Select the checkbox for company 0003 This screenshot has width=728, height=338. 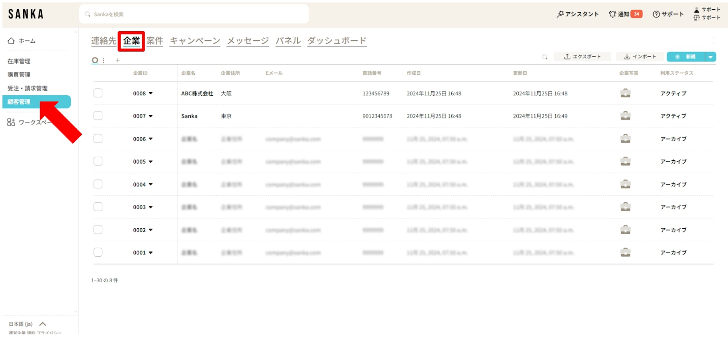click(x=98, y=206)
